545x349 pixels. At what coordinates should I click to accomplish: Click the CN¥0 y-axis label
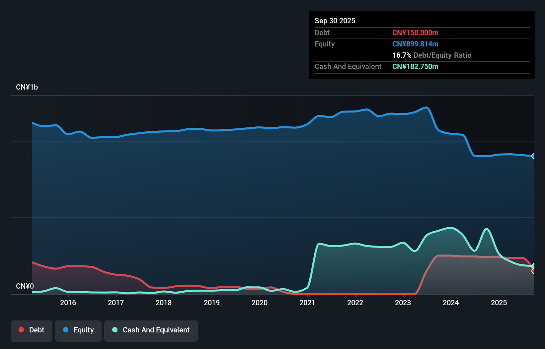[x=25, y=286]
